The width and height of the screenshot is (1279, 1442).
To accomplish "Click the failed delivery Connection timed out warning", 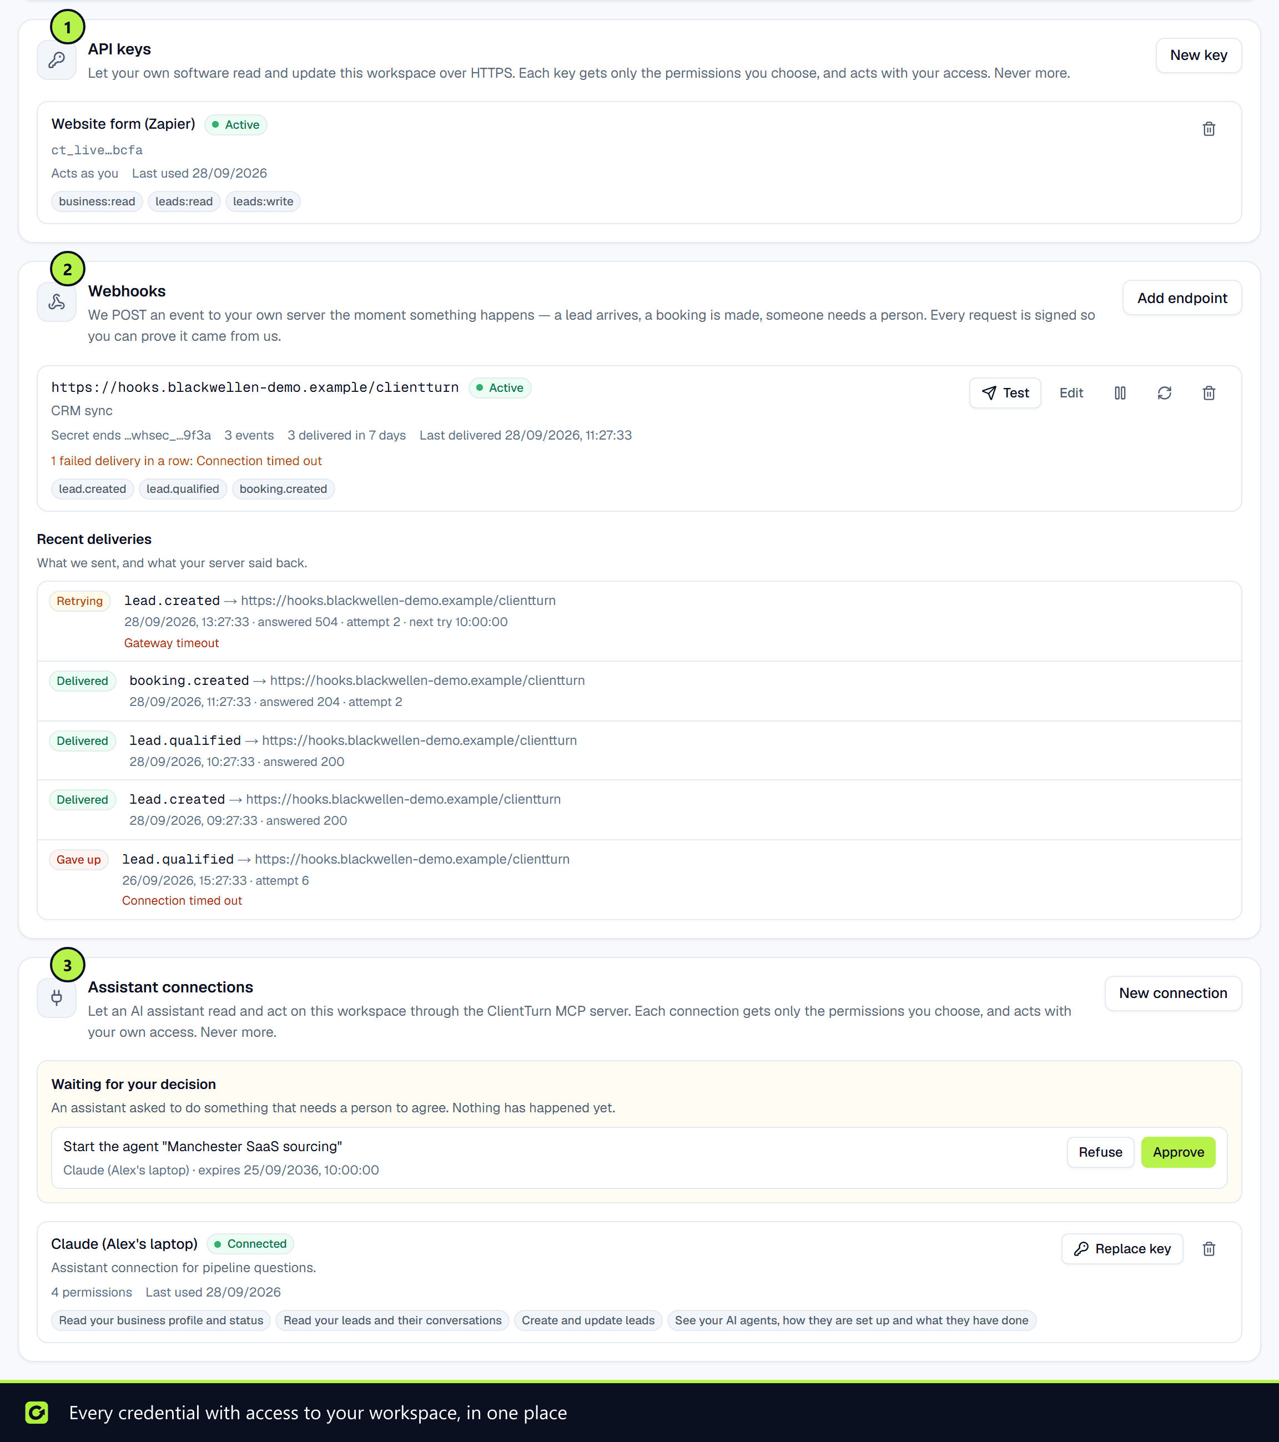I will pyautogui.click(x=186, y=461).
